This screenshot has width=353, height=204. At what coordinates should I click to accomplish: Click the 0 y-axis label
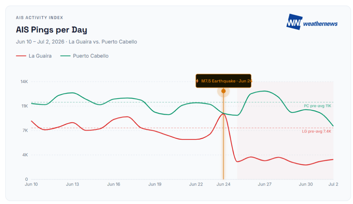27,179
